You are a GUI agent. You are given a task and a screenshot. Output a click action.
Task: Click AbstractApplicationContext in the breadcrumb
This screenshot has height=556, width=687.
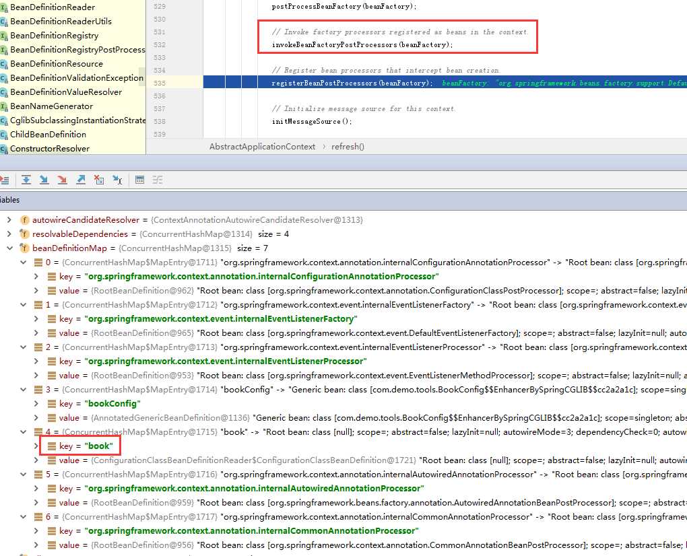[262, 147]
